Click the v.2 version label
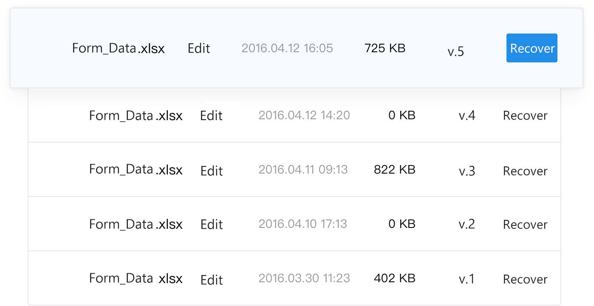594x306 pixels. tap(467, 224)
